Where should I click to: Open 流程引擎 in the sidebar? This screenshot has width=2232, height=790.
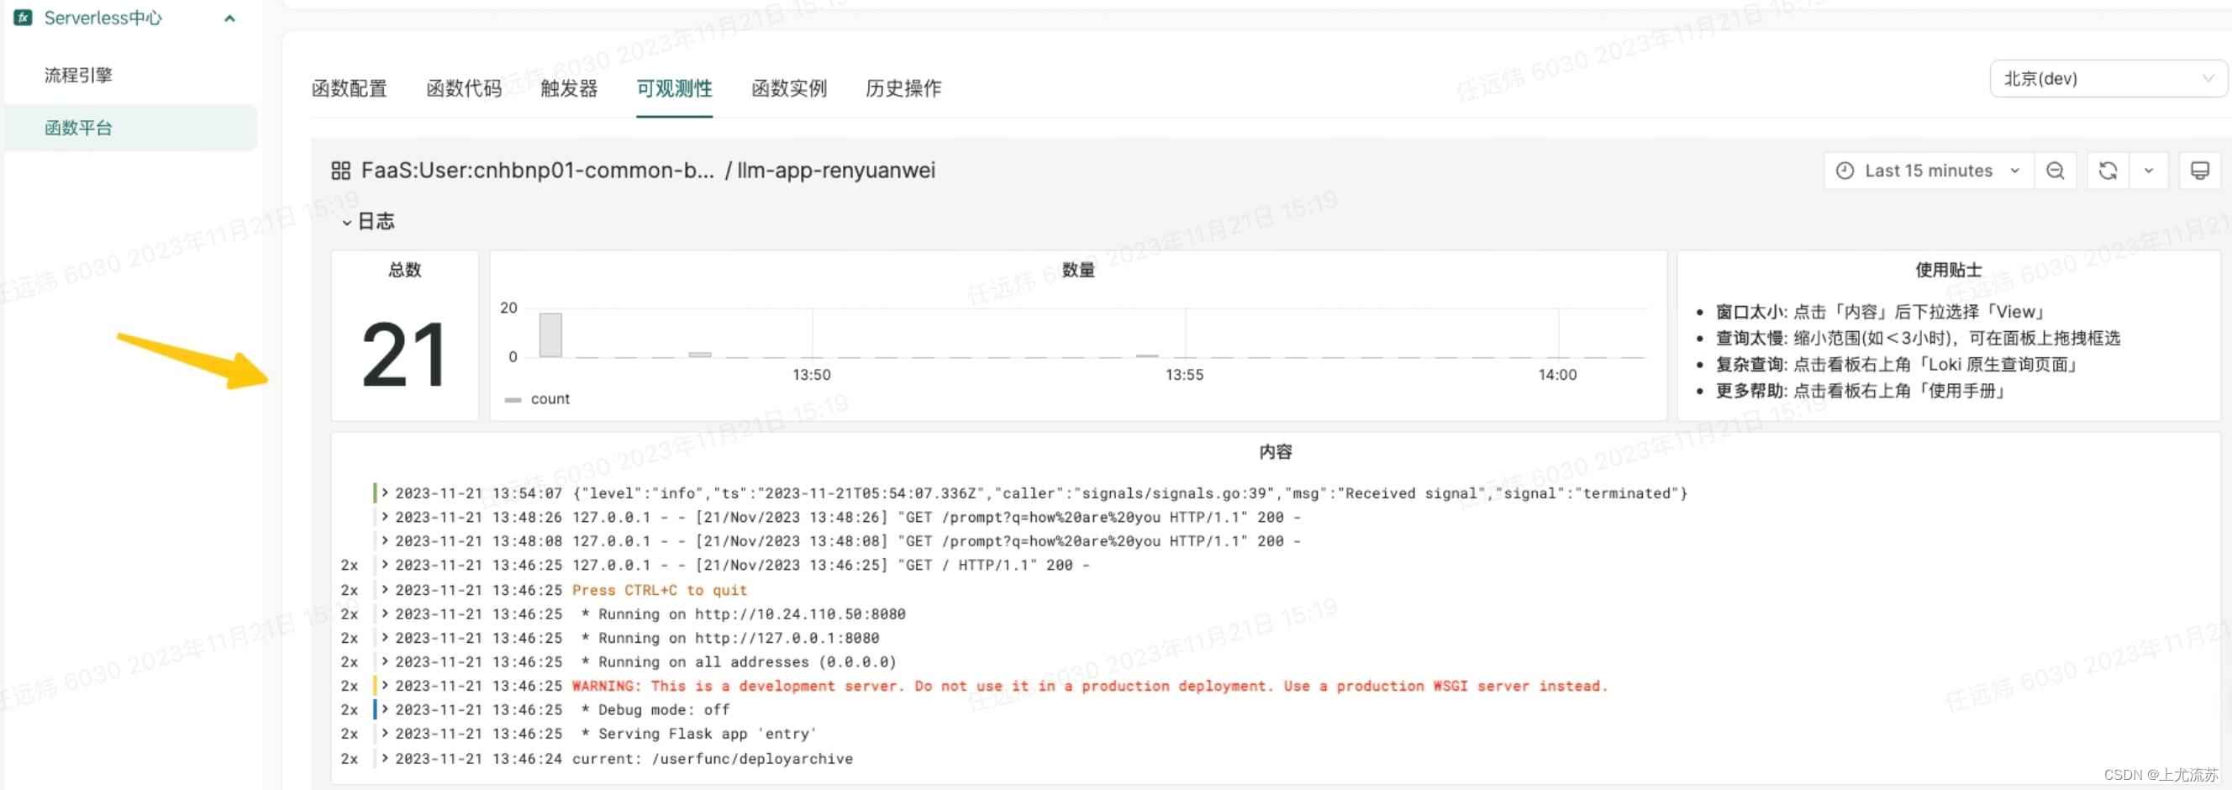pyautogui.click(x=78, y=76)
